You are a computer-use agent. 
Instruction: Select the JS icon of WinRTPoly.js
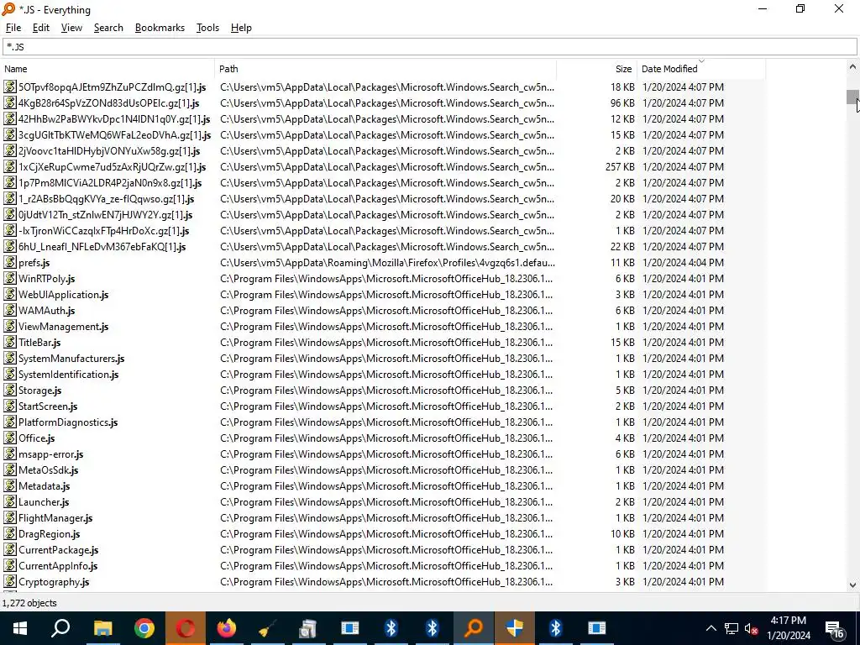tap(10, 279)
